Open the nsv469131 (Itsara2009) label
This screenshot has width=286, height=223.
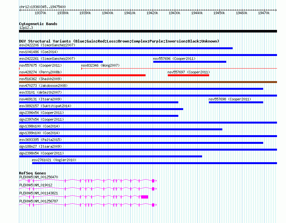[40, 99]
